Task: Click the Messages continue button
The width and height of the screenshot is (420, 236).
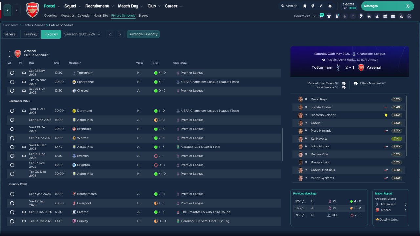Action: [387, 6]
